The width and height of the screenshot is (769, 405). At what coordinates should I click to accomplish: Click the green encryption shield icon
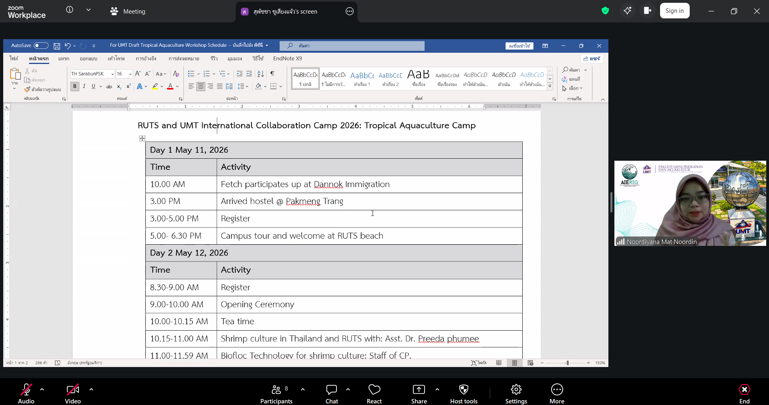coord(605,11)
